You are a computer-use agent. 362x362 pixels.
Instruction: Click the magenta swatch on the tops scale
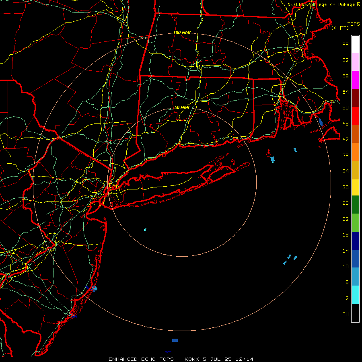pyautogui.click(x=355, y=80)
